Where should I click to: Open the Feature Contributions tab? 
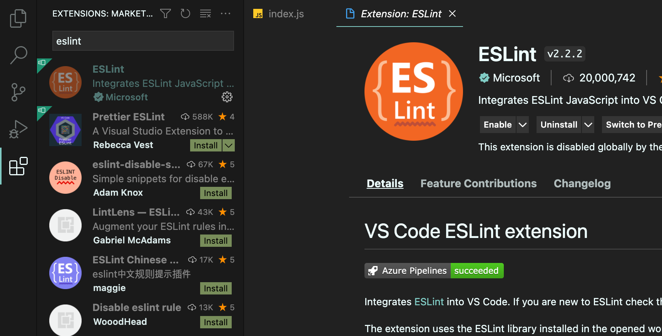tap(478, 183)
